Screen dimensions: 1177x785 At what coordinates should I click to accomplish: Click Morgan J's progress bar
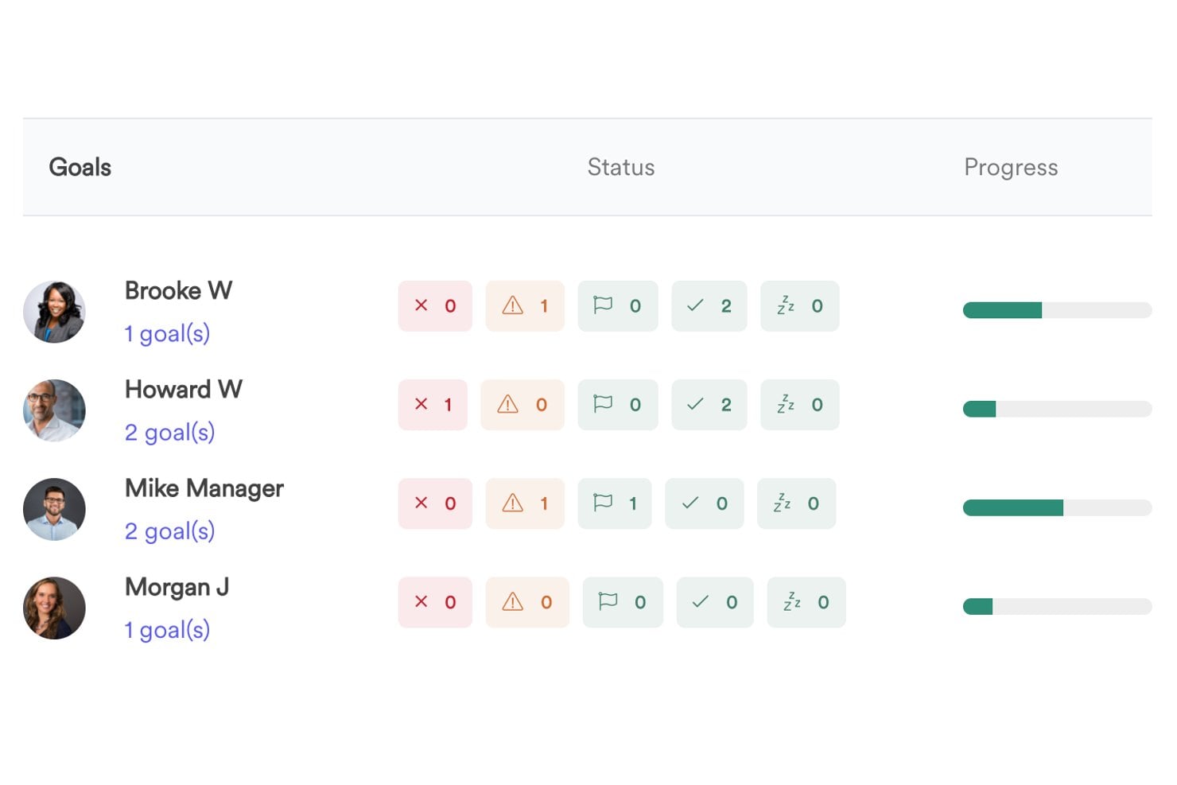[x=1057, y=607]
